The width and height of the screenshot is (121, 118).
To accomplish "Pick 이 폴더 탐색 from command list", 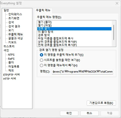I will tap(74, 32).
